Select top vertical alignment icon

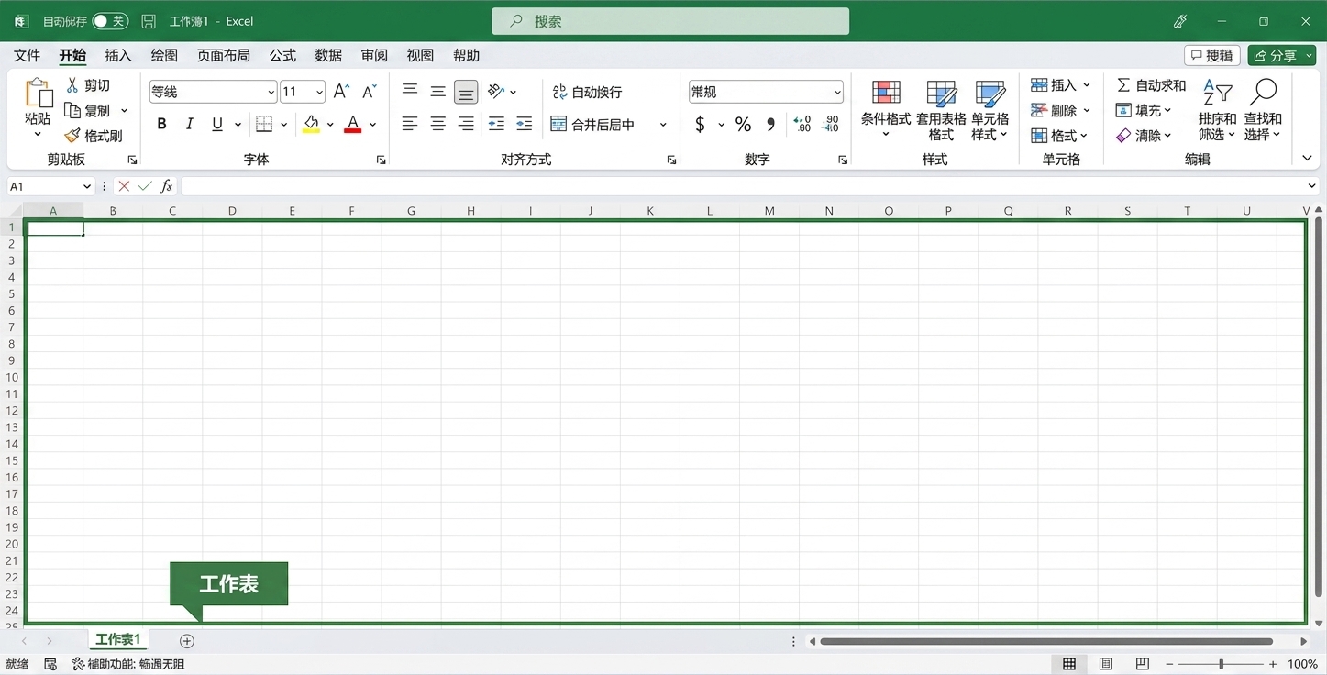410,91
